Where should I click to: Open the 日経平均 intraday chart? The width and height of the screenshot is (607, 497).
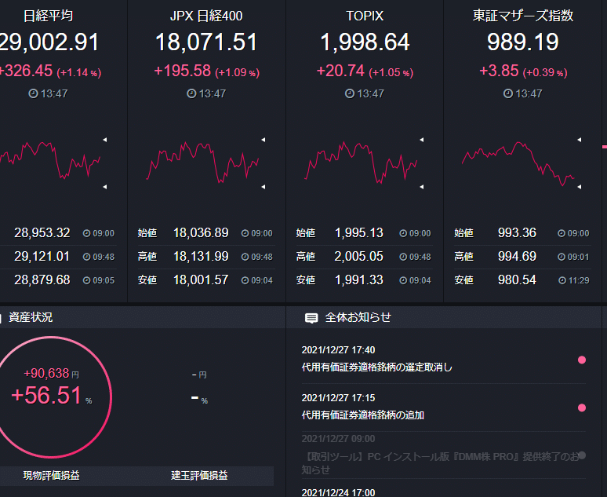50,160
